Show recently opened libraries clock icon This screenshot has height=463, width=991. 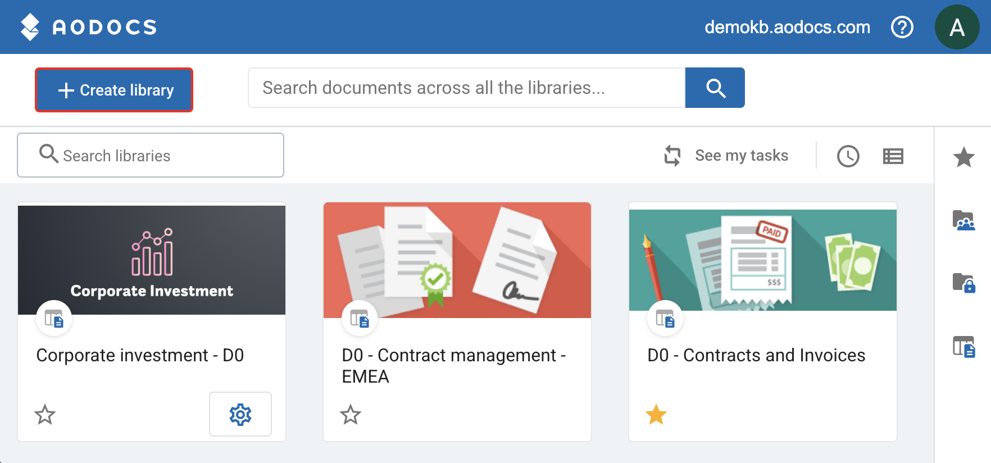point(848,156)
